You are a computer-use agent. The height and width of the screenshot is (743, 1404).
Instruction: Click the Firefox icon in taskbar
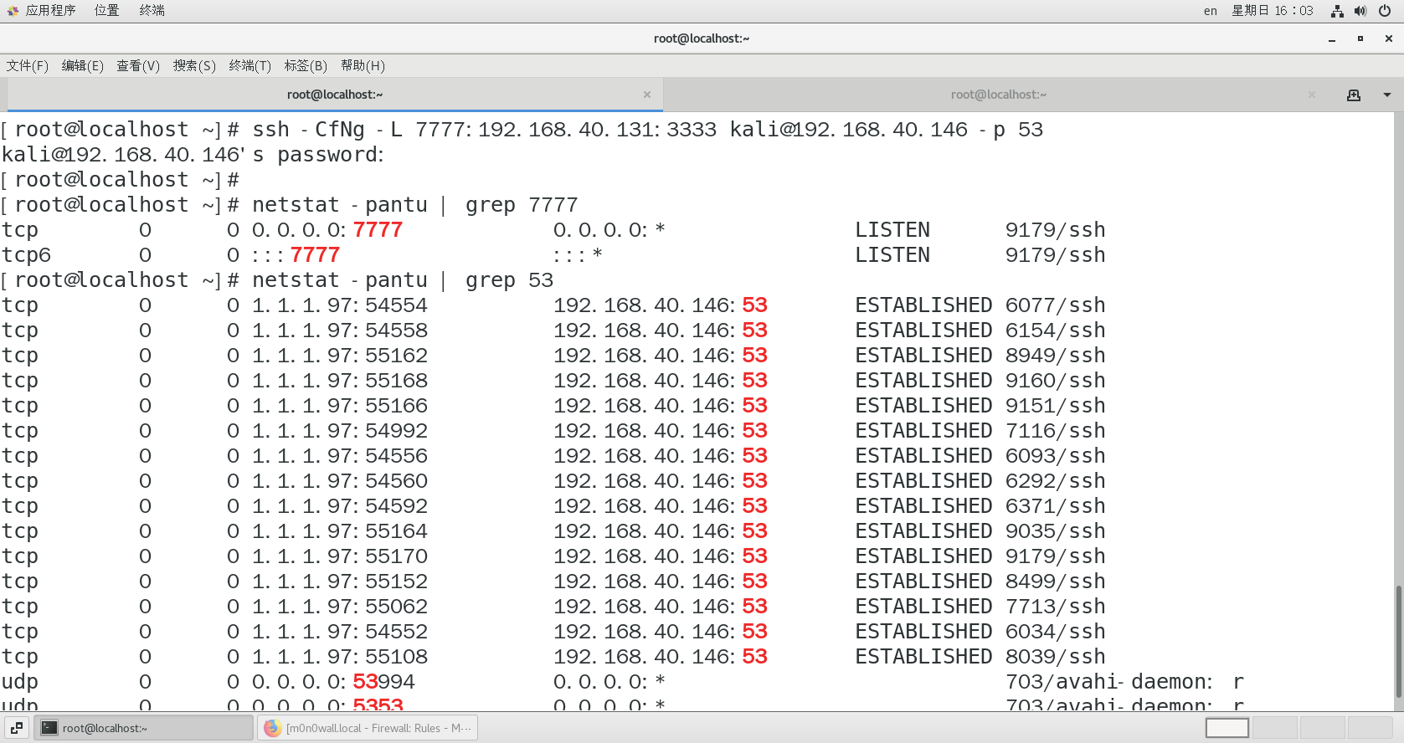coord(272,728)
